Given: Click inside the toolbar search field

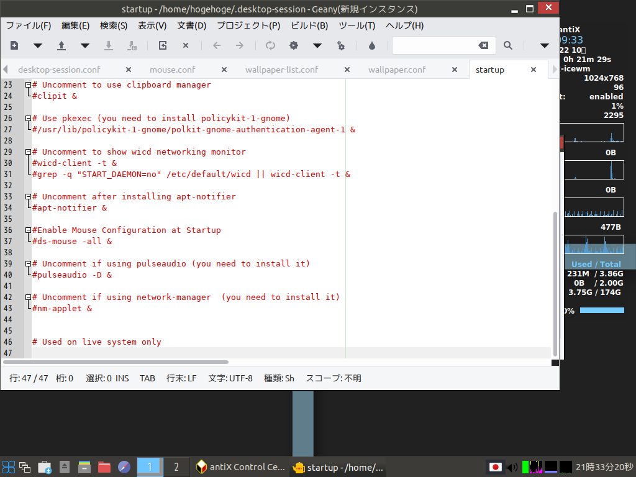Looking at the screenshot, I should [x=435, y=45].
